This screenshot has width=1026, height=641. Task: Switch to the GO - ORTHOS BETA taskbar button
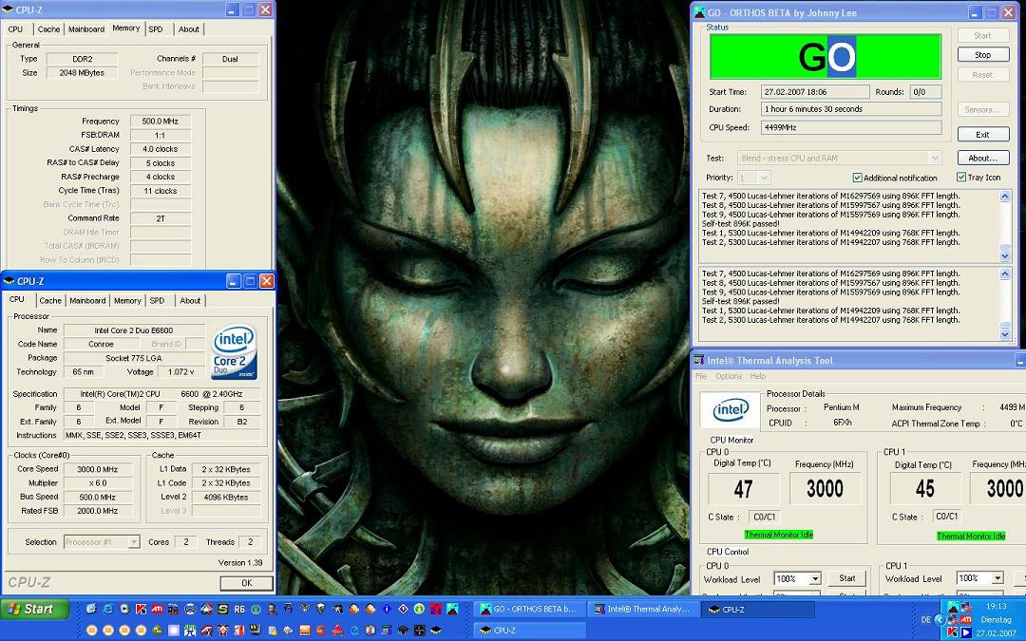pyautogui.click(x=529, y=609)
